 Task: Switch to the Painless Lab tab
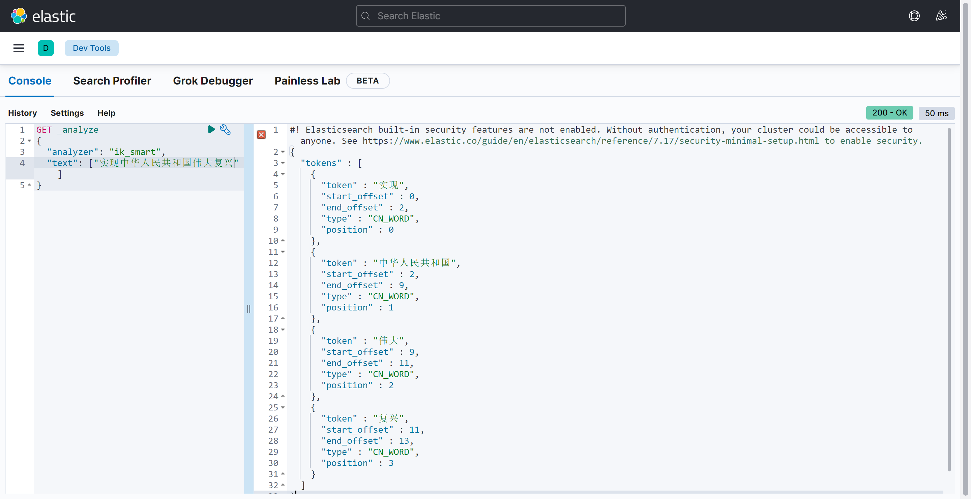(x=307, y=81)
